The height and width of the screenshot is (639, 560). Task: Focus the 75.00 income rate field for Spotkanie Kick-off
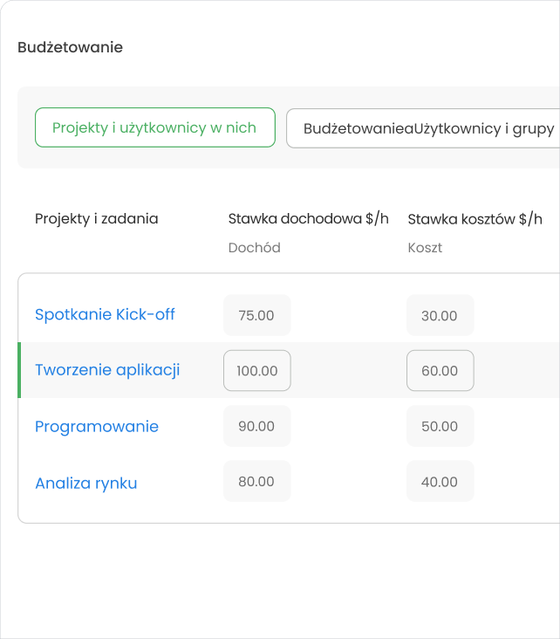[x=256, y=315]
